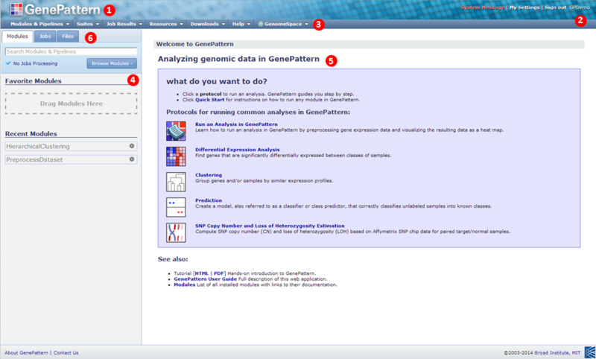Open My Settings
This screenshot has width=596, height=359.
[524, 7]
